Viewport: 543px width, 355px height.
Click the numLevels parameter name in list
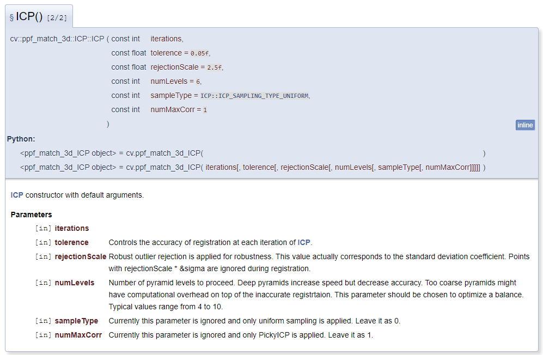[74, 283]
